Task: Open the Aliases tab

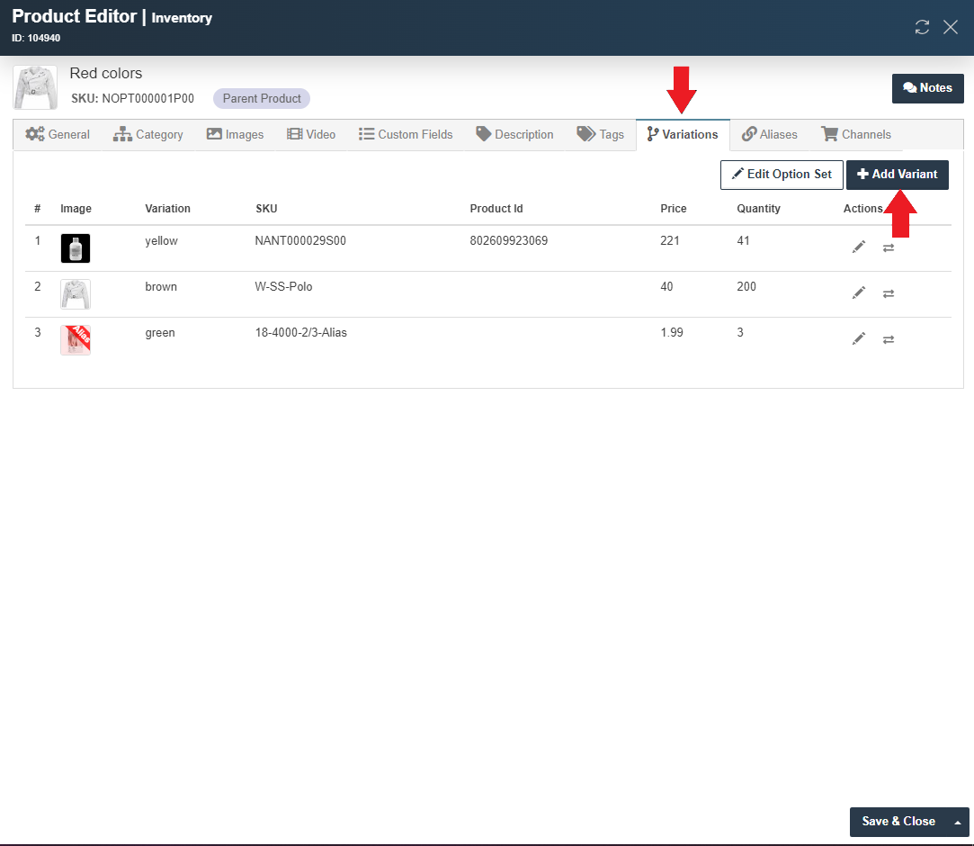Action: click(x=769, y=134)
